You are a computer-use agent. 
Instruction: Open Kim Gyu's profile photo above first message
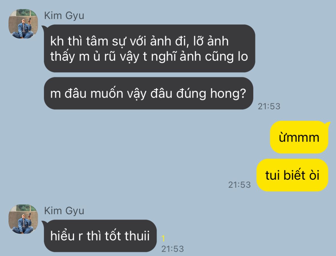23,24
